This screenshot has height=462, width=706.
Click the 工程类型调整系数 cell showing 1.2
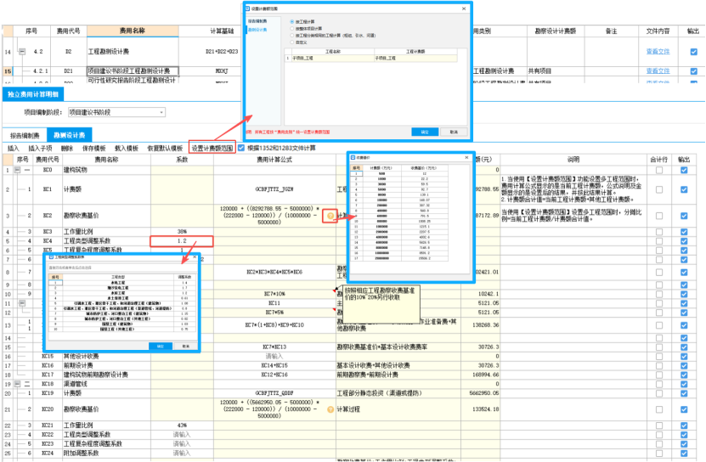tap(182, 241)
